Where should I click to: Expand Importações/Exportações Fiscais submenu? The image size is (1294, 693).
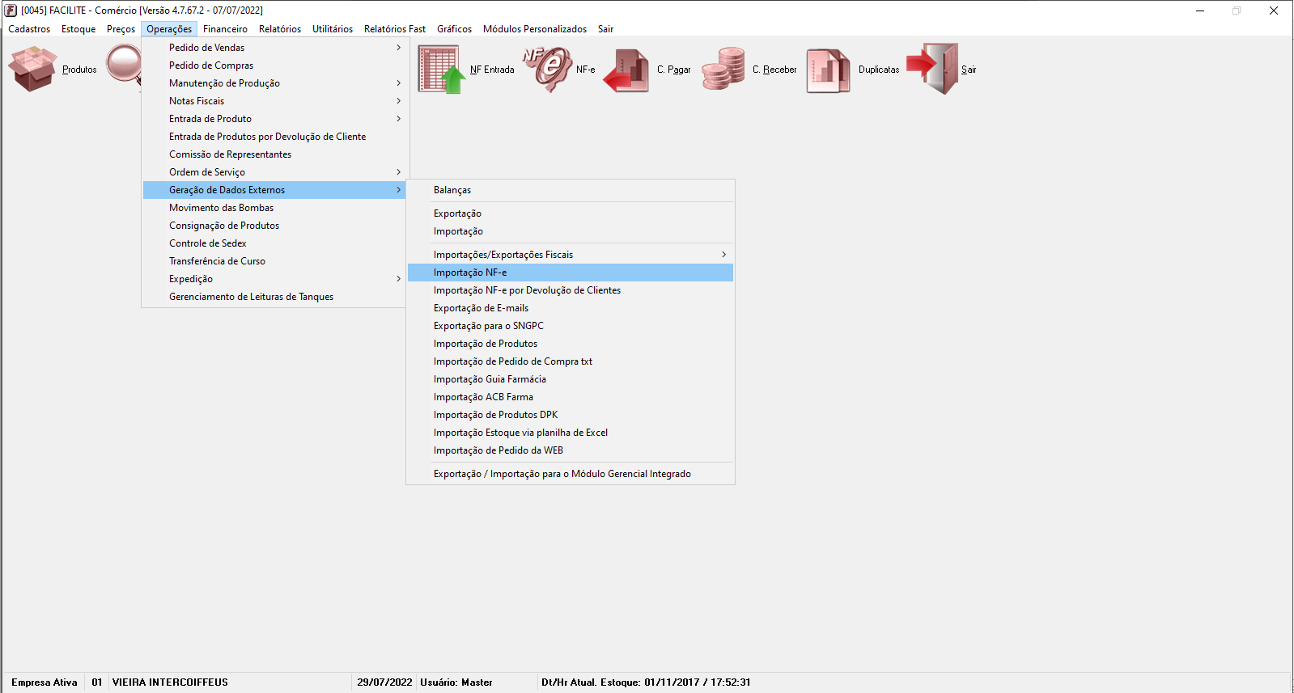[571, 255]
